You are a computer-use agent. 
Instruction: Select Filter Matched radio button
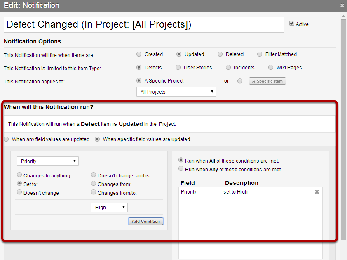coord(260,54)
